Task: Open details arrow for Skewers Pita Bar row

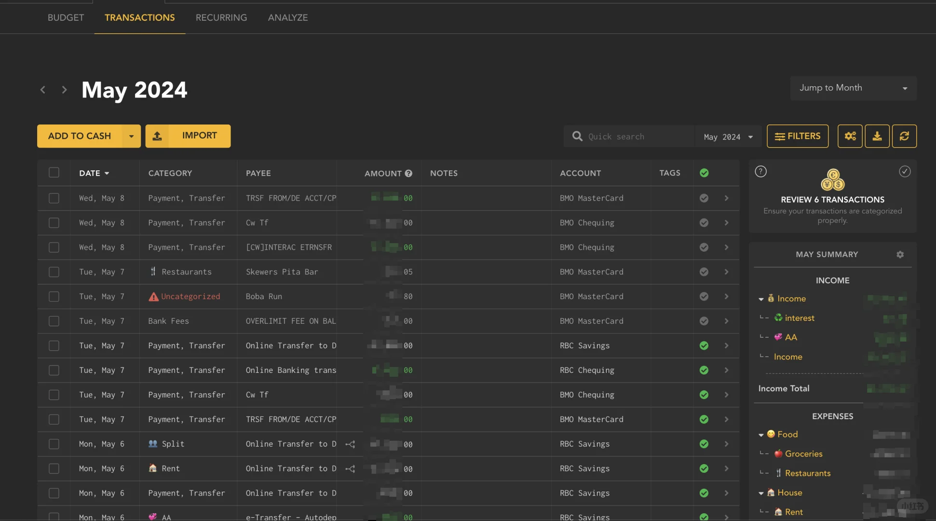Action: tap(726, 272)
